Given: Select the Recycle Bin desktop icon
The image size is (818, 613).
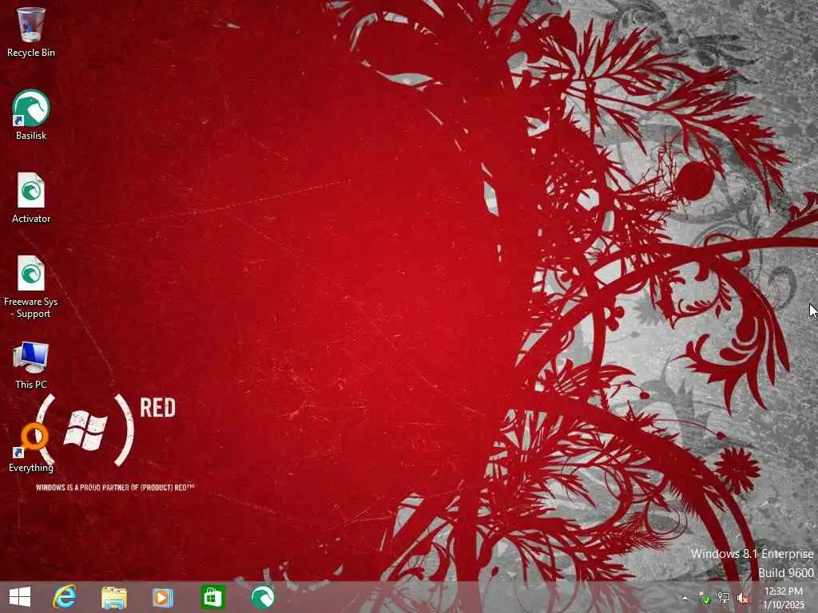Looking at the screenshot, I should [x=31, y=32].
